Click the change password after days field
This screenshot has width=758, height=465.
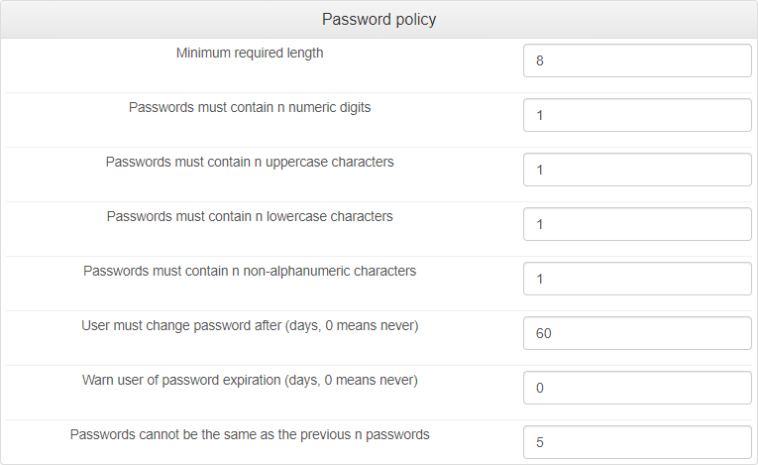click(637, 333)
